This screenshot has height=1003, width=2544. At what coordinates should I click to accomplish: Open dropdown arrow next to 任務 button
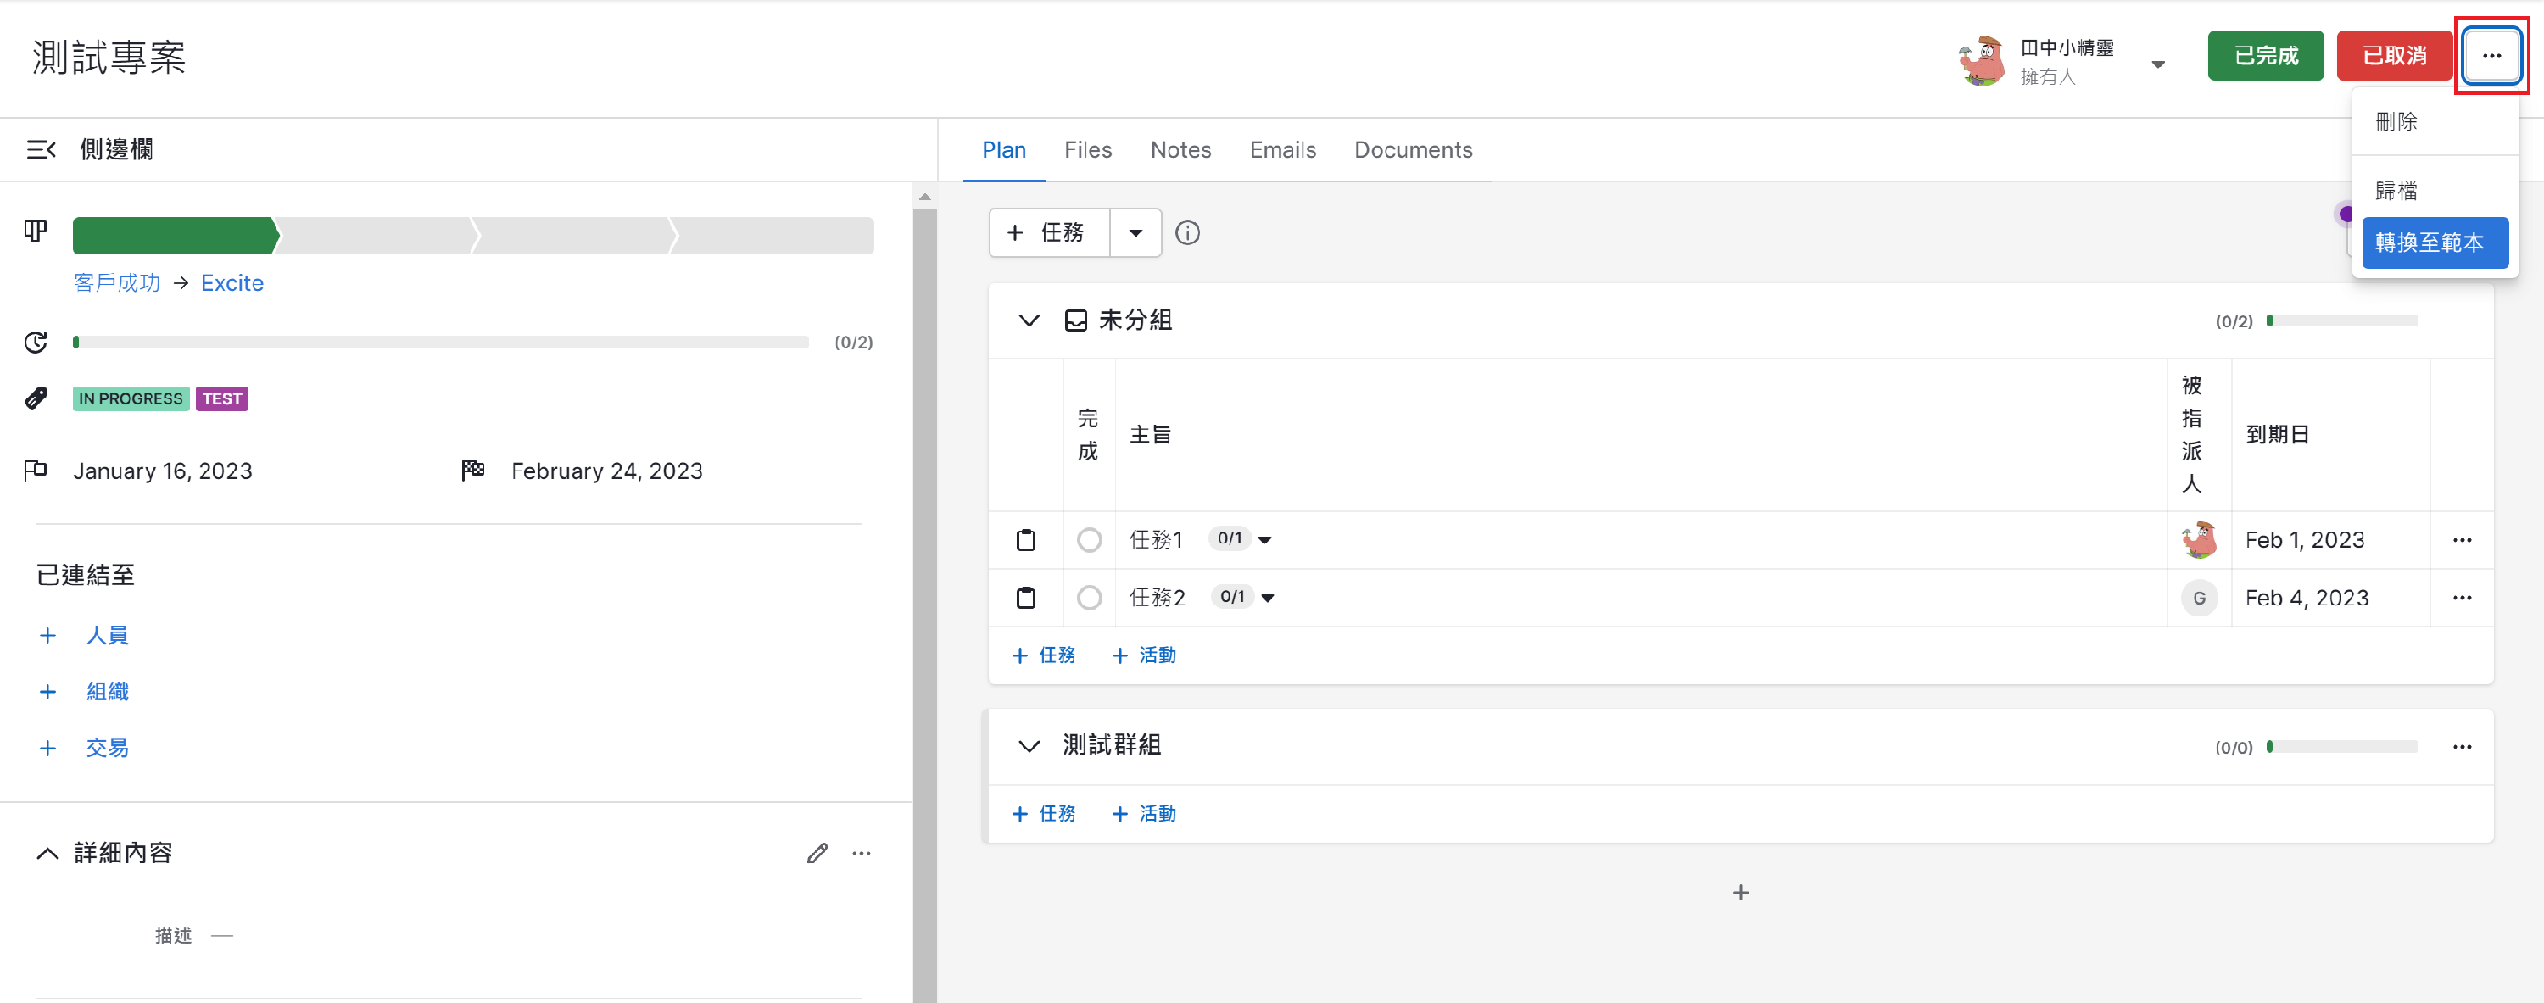[1135, 233]
